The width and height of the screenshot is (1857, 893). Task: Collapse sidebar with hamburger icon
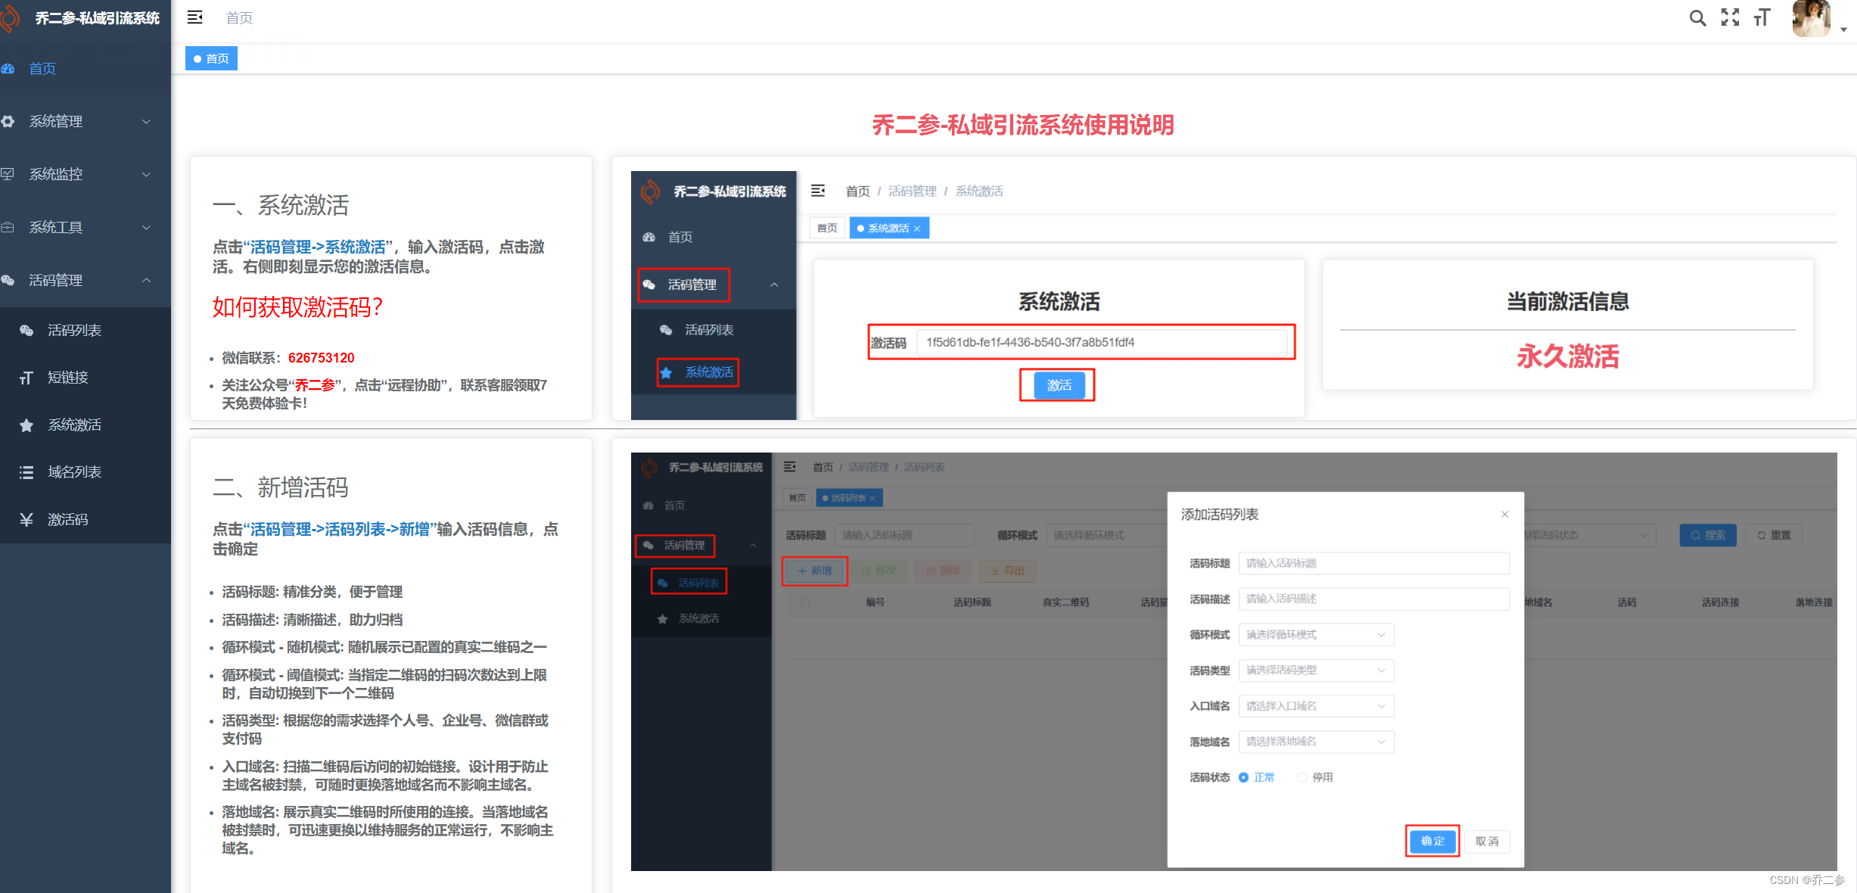(x=194, y=17)
